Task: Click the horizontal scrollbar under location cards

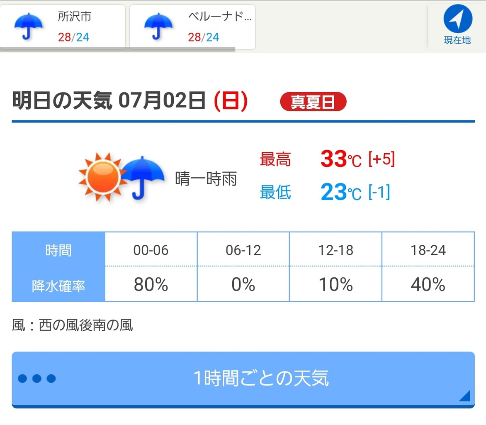Action: click(x=117, y=49)
